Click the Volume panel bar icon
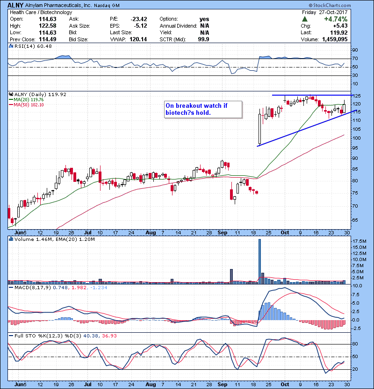 (11, 239)
